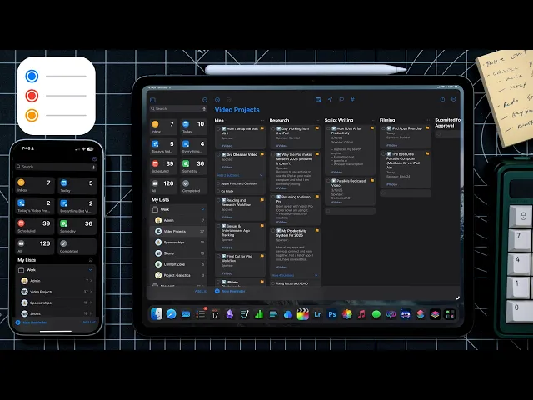Complete How I Setup the Mac Mini
This screenshot has height=400, width=533.
218,129
